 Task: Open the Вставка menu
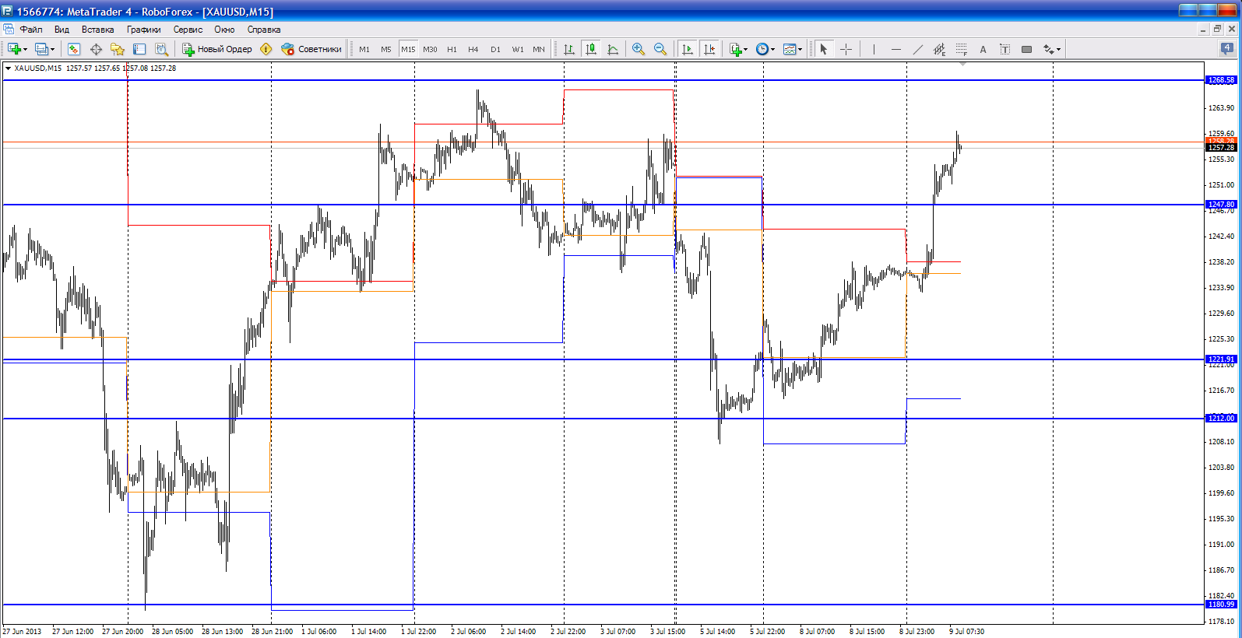98,30
